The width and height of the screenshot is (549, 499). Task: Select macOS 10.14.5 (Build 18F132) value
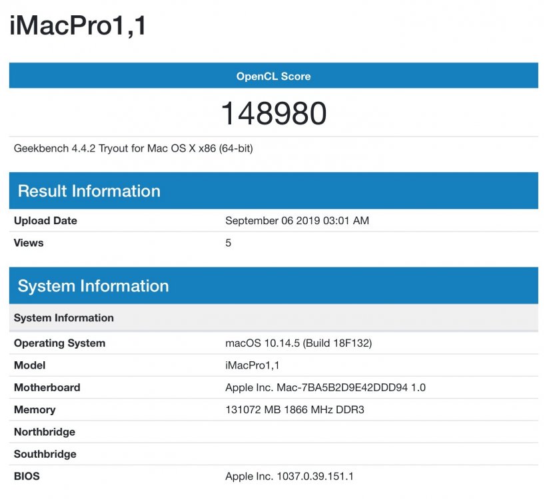tap(298, 343)
